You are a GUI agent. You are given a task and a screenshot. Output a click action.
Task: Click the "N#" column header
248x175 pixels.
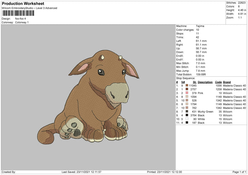coord(183,82)
